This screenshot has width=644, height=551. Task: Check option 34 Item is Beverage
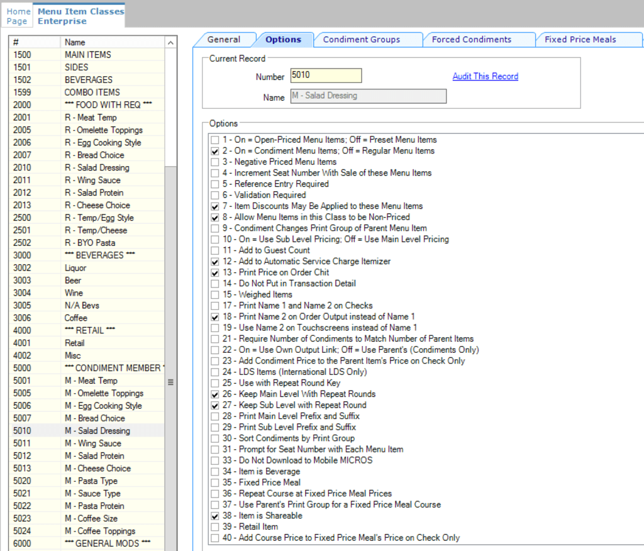(215, 472)
